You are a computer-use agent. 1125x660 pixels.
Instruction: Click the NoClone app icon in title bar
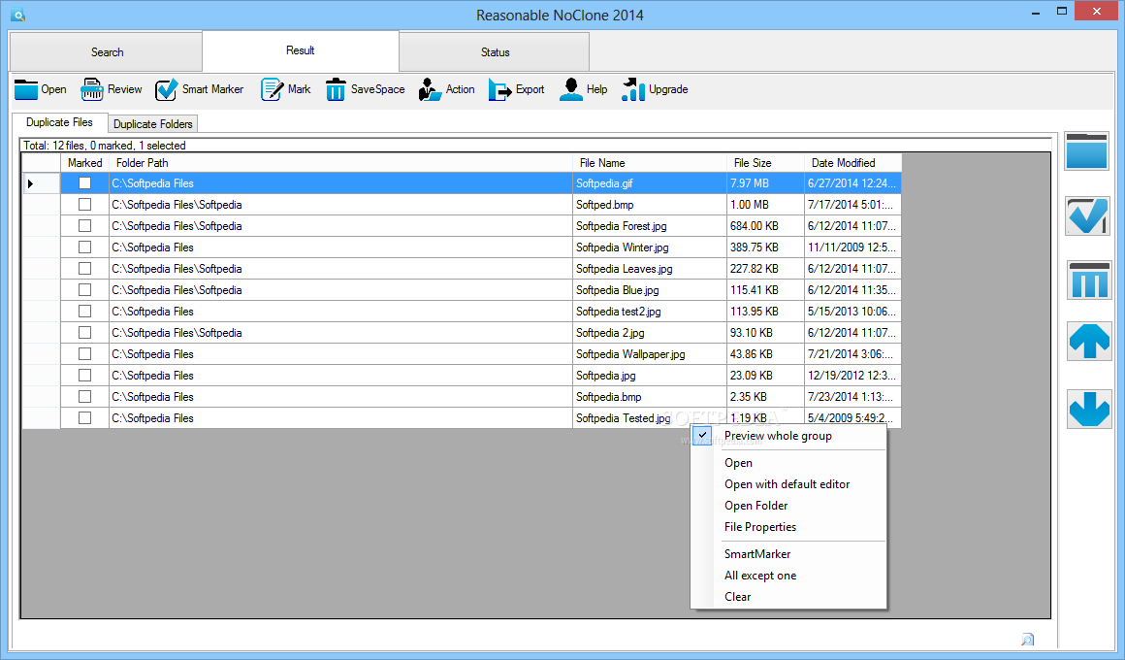(x=17, y=15)
